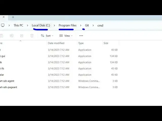Expand the chevron after Local Disk (C:)
Viewport: 162px width, 121px height.
(54, 25)
